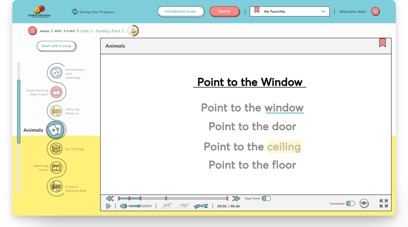Viewport: 408px width, 227px height.
Task: Click the line Point to the floor
Action: (x=252, y=165)
